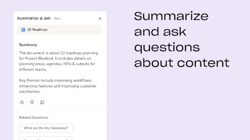The image size is (250, 140).
Task: Click "different teams." in first summary paragraph
Action: point(33,70)
